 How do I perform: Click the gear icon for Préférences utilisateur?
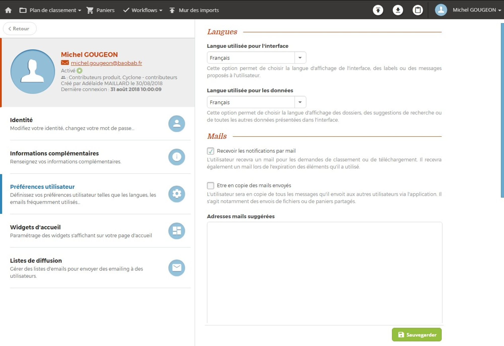[177, 194]
